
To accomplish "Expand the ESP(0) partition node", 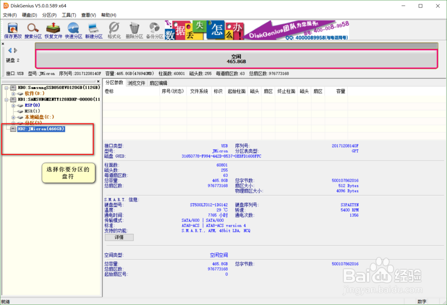I will click(13, 106).
